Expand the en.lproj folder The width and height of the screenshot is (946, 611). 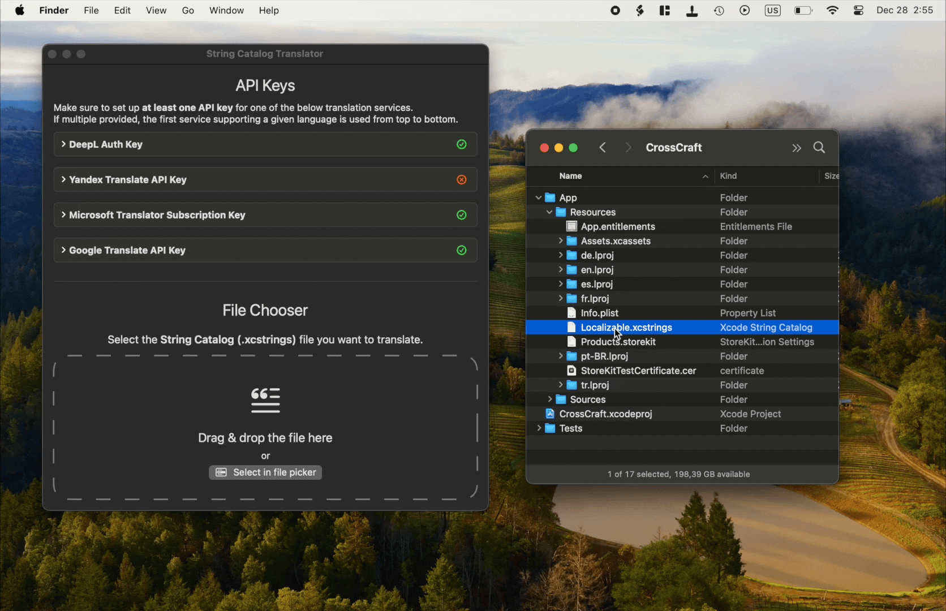pyautogui.click(x=561, y=270)
